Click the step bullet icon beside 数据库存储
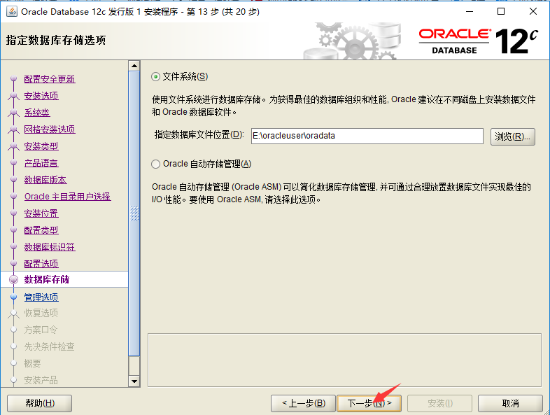The width and height of the screenshot is (550, 415). point(14,280)
